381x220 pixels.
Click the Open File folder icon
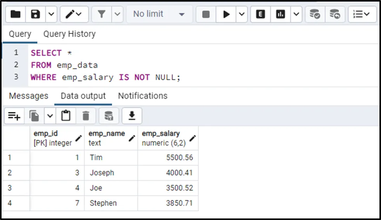pos(16,14)
